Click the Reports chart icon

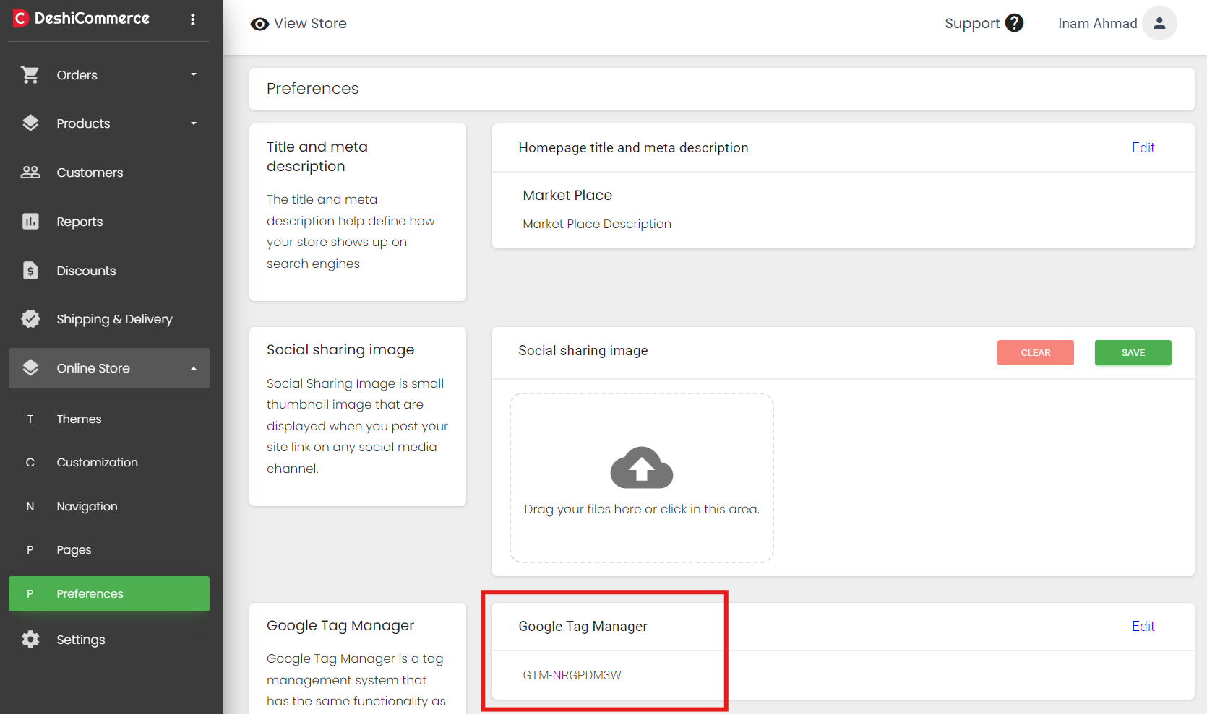tap(30, 221)
